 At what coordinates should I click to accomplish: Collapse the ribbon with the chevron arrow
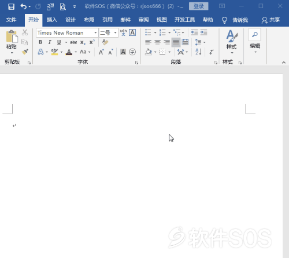[x=284, y=63]
